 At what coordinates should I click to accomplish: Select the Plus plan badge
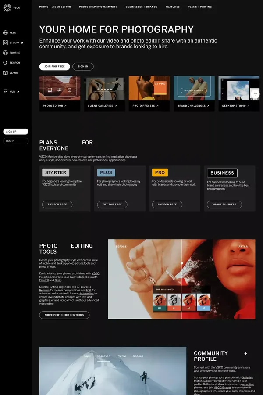[x=106, y=172]
